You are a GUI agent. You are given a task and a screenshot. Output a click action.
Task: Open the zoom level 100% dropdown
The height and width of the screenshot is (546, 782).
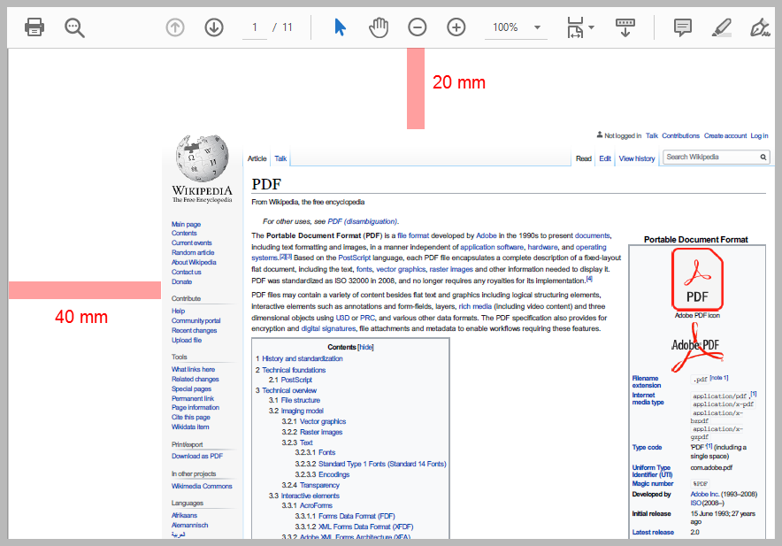(537, 27)
